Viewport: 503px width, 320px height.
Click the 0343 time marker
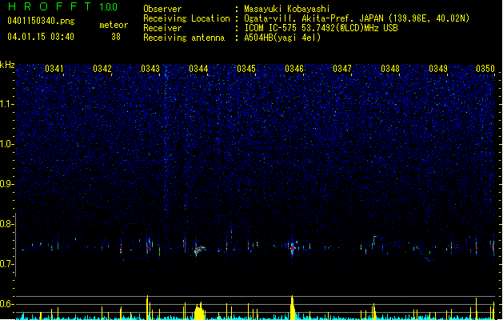tap(150, 69)
